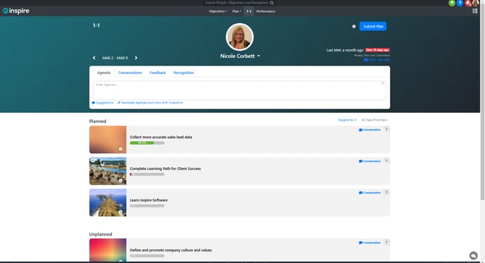The width and height of the screenshot is (485, 263).
Task: Open Objectives dropdown menu
Action: [x=218, y=11]
